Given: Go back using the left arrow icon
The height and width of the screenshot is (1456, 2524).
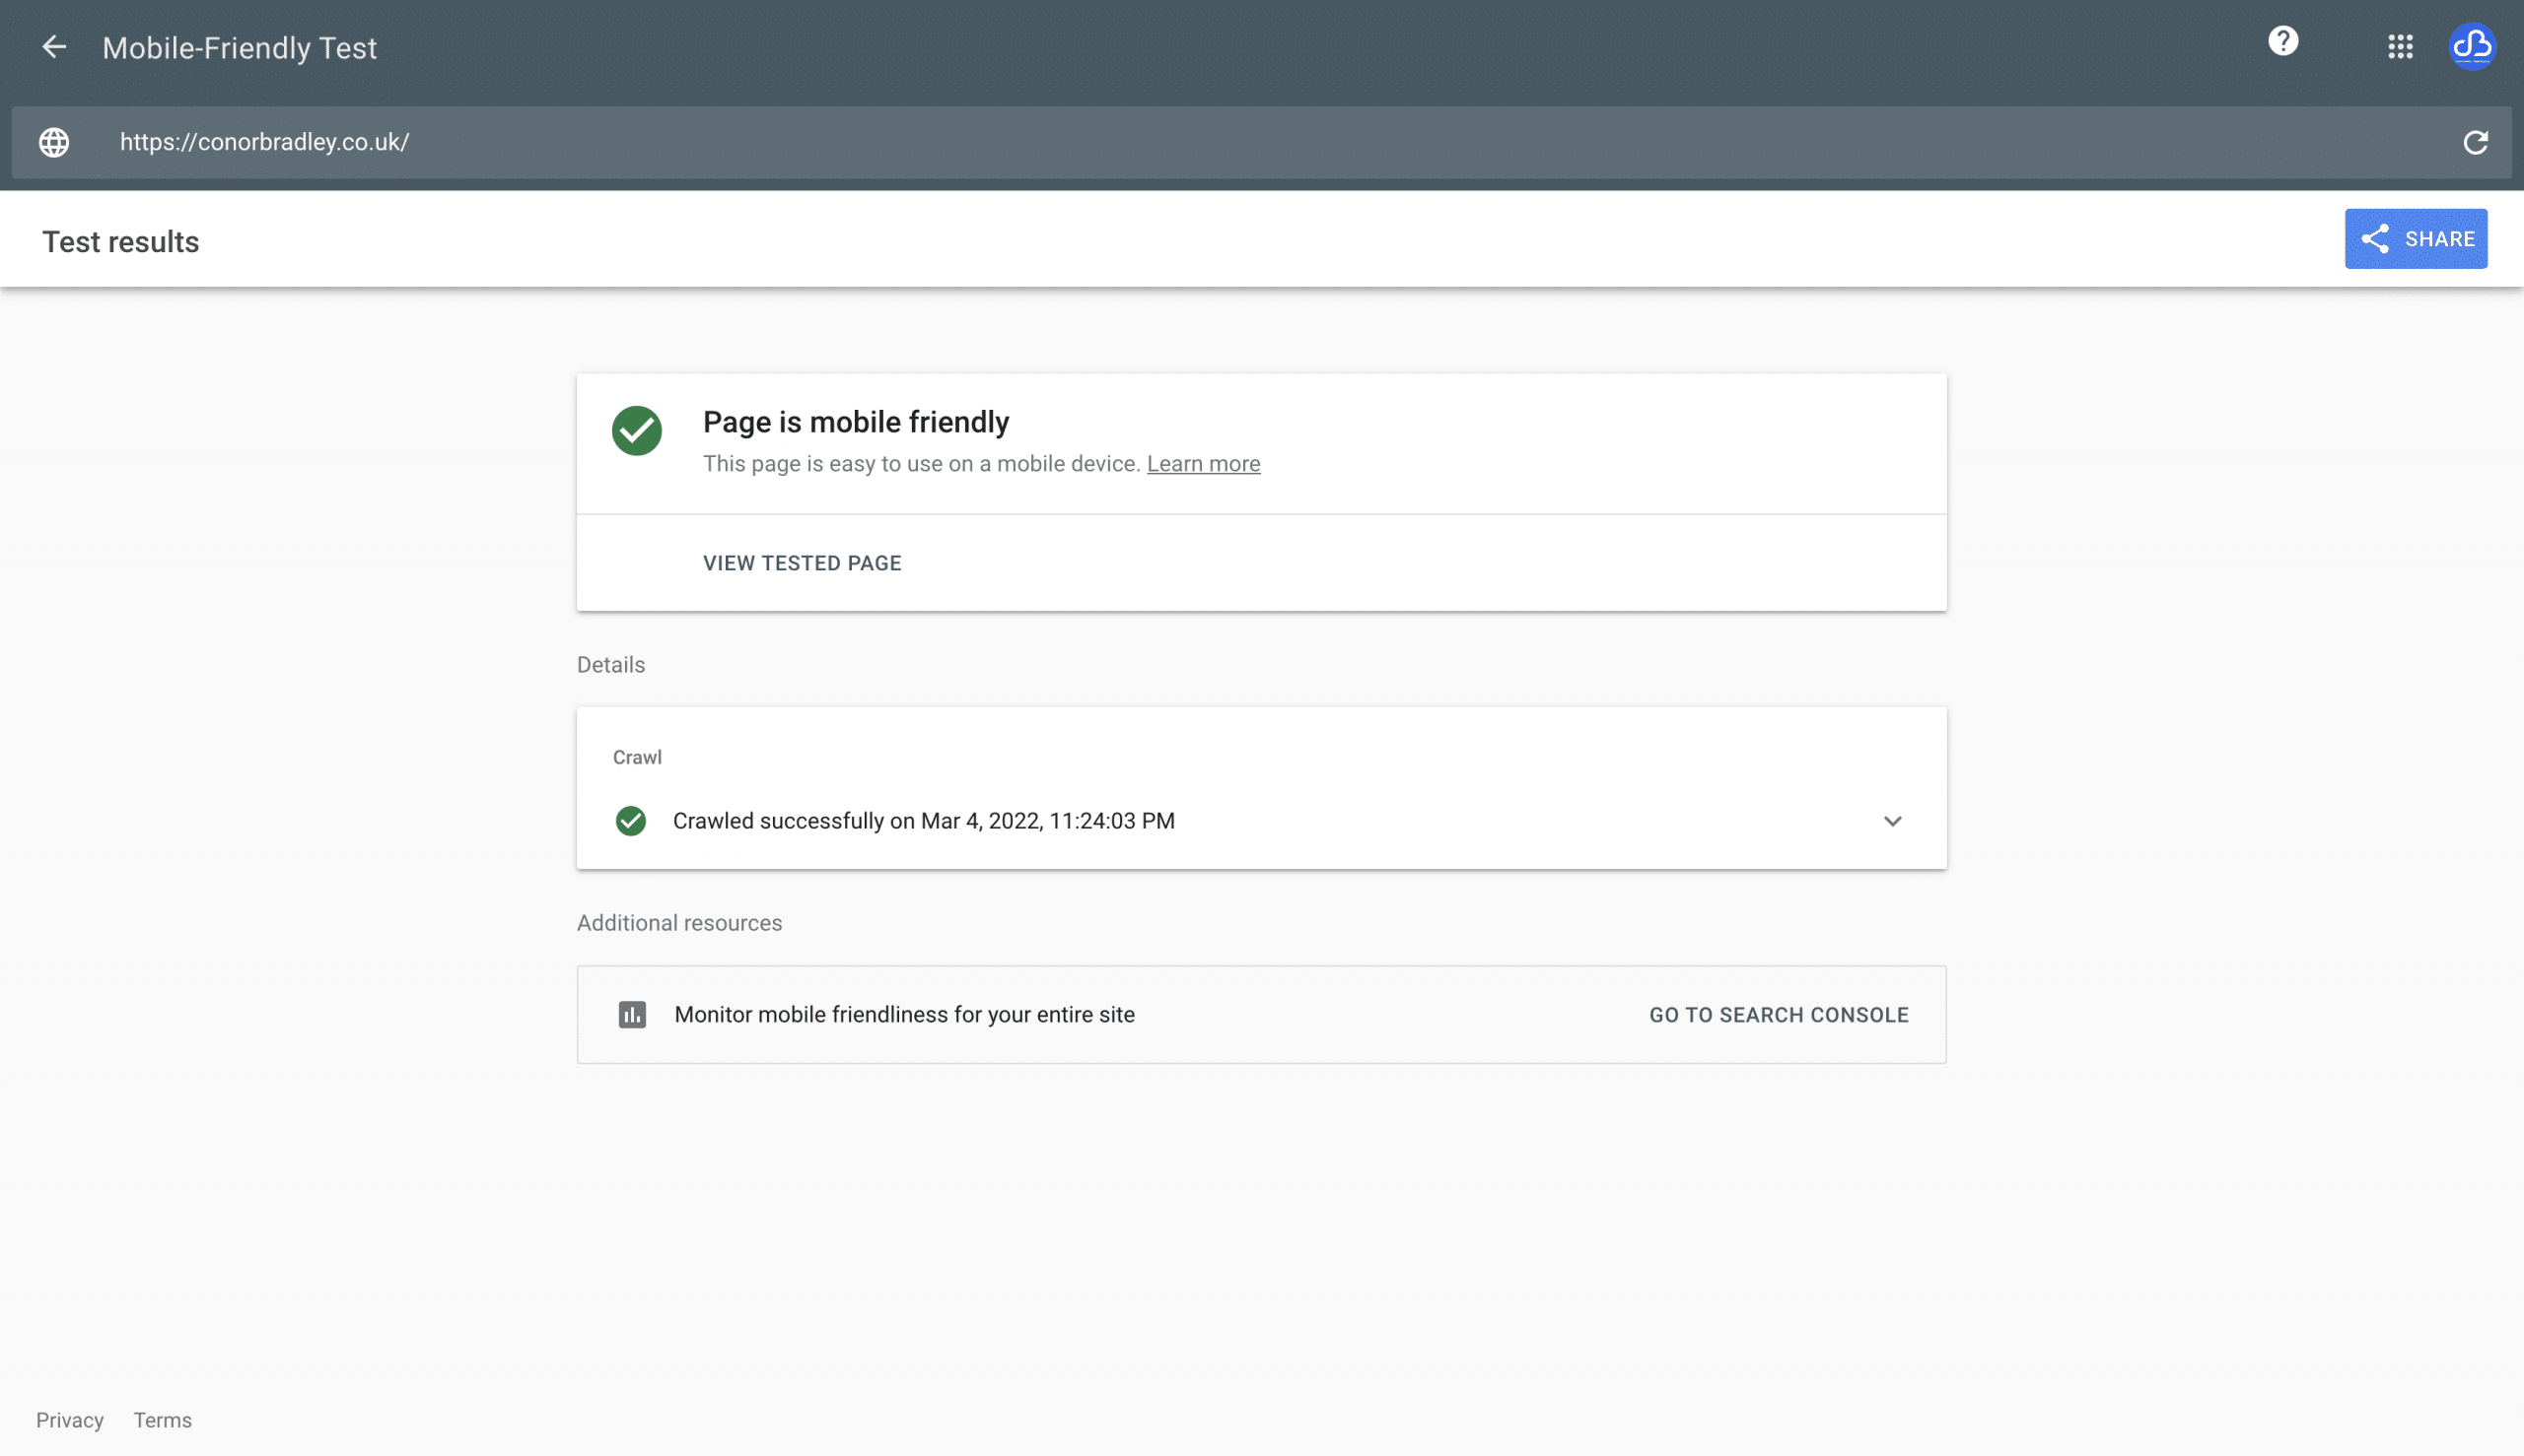Looking at the screenshot, I should pos(54,47).
